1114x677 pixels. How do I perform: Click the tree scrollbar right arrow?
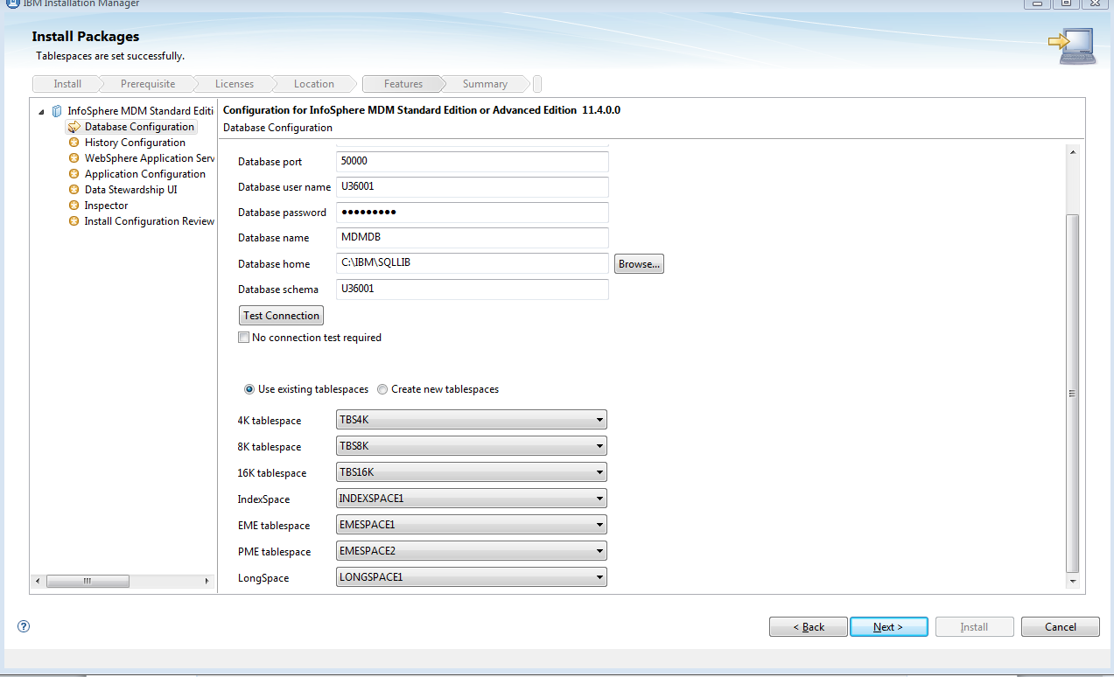(207, 581)
